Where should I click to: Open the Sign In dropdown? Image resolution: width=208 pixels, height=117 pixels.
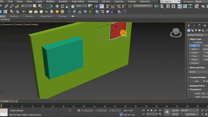click(170, 2)
